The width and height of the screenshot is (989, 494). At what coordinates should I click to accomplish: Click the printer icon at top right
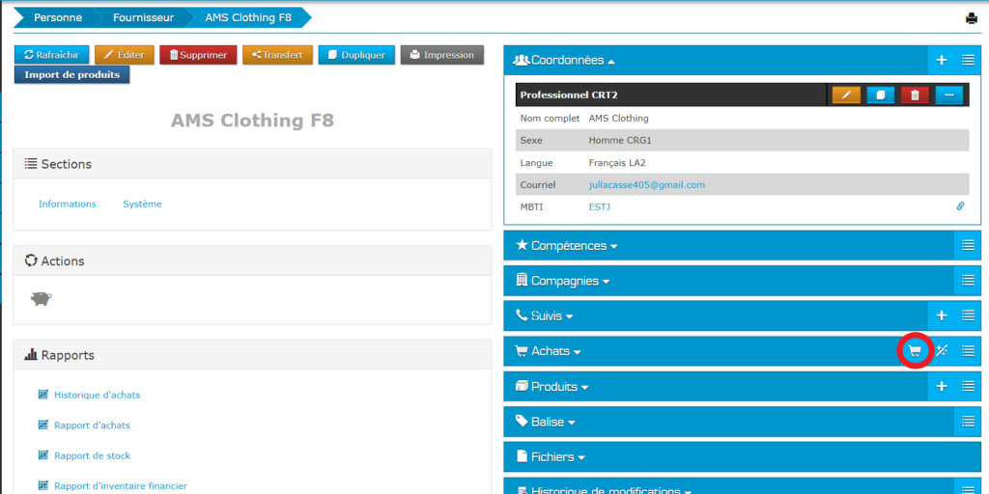[972, 18]
